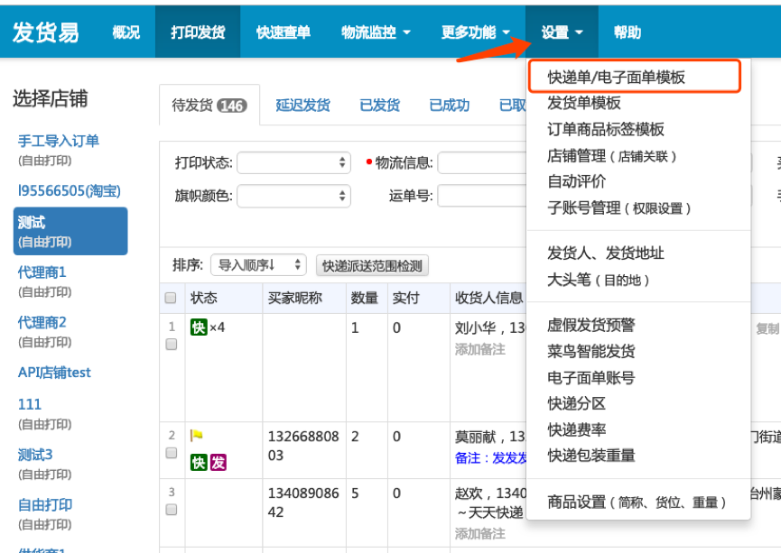Click the 快递派送范围检测 button
This screenshot has width=781, height=553.
(x=372, y=266)
